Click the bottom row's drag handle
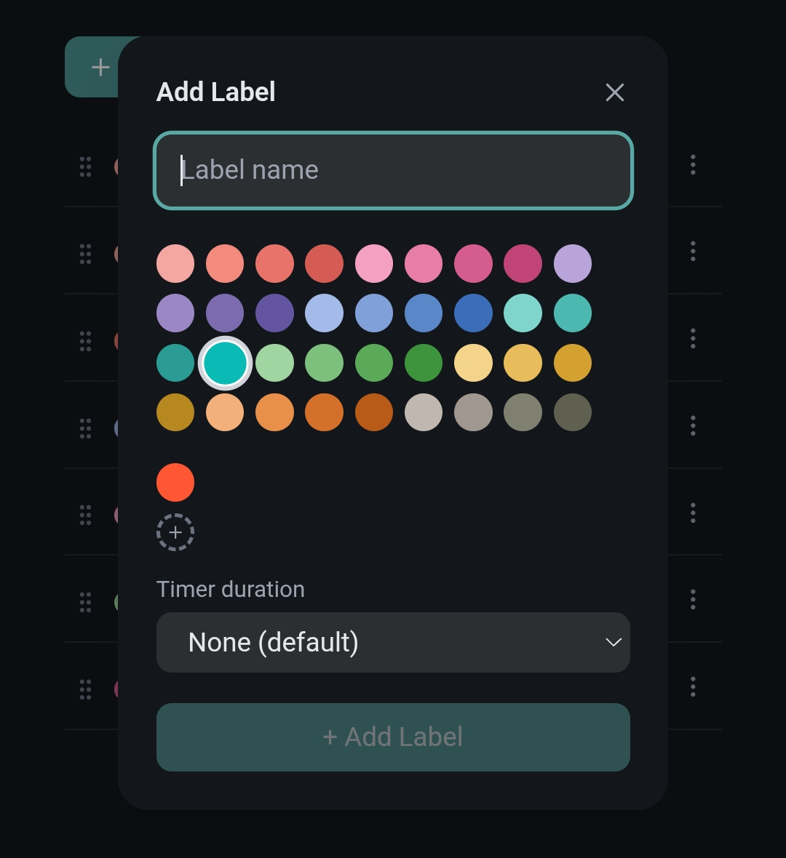The height and width of the screenshot is (858, 786). 85,689
